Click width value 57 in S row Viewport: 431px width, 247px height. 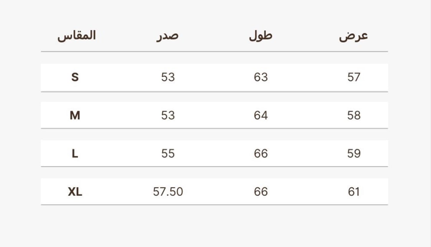354,77
